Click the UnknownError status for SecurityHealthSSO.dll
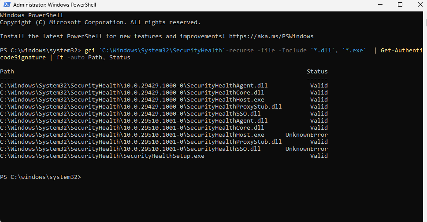This screenshot has width=427, height=222. (306, 149)
